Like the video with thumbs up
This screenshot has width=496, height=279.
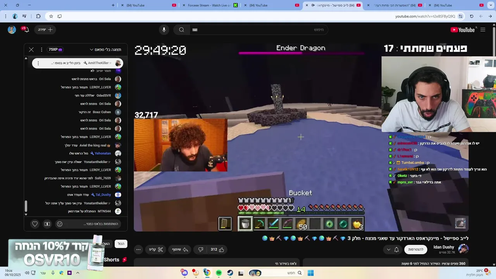217,250
